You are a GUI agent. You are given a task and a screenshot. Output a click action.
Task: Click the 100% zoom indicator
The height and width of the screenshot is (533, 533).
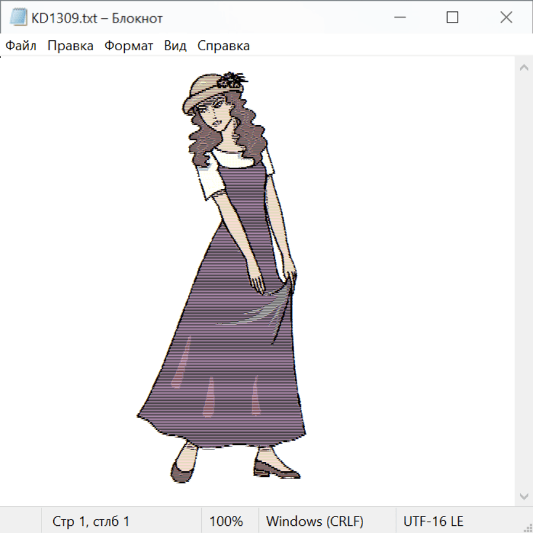(226, 522)
